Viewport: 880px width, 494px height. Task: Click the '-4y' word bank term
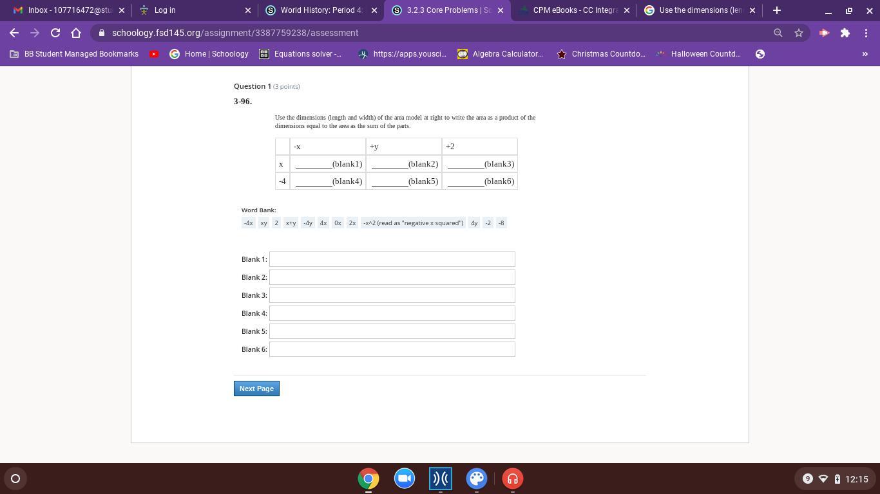click(x=308, y=223)
